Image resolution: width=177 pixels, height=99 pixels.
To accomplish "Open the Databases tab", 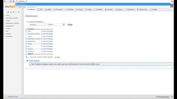I will (x=31, y=9).
